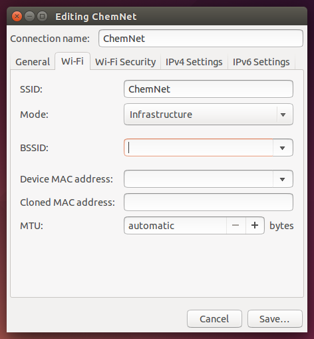The height and width of the screenshot is (339, 314).
Task: Expand the Device MAC address dropdown
Action: click(283, 179)
